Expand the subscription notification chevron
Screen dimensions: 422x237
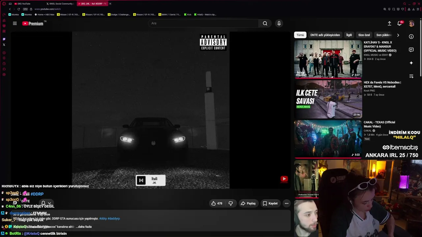point(49,203)
